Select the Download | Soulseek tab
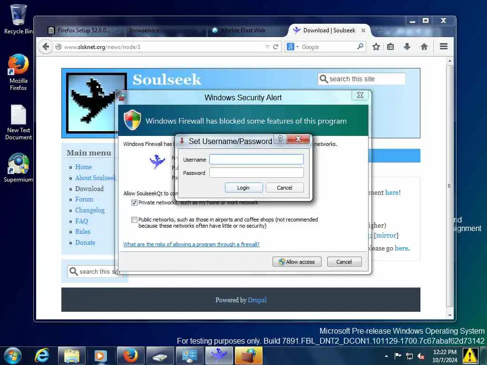The height and width of the screenshot is (365, 487). 329,30
